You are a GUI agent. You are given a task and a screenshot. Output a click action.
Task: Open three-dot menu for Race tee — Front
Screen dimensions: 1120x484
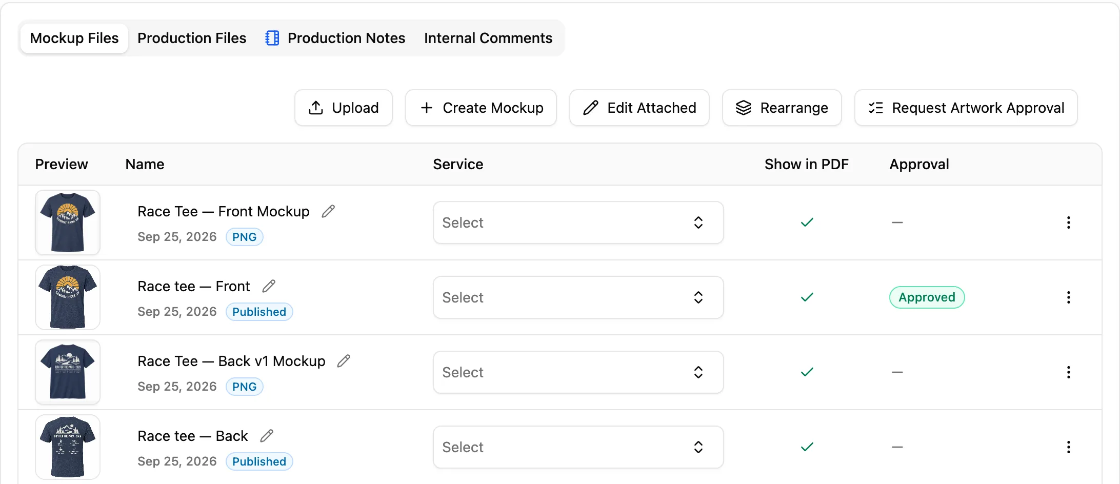(x=1069, y=297)
